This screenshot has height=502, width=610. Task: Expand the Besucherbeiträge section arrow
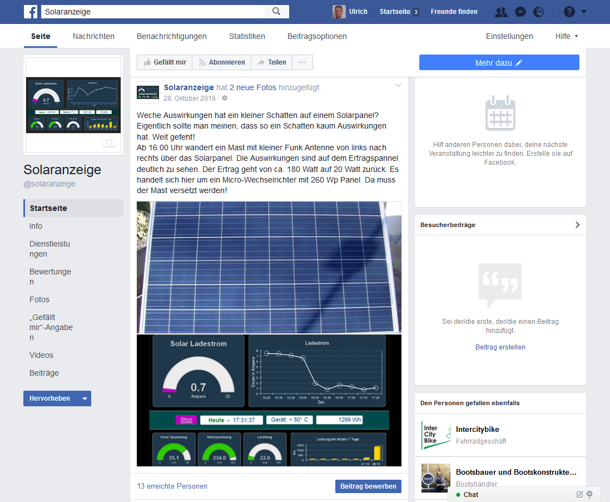pyautogui.click(x=577, y=225)
